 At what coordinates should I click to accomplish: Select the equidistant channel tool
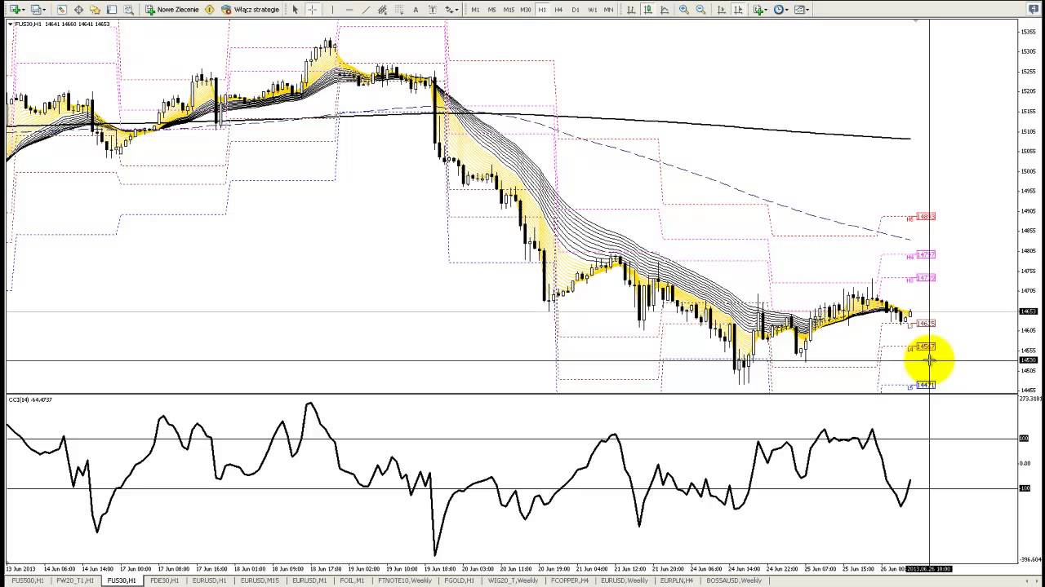(x=382, y=10)
